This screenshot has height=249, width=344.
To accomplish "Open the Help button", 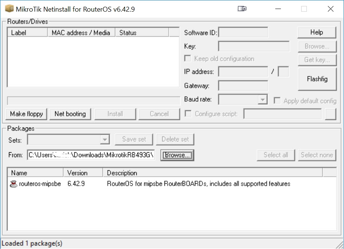I will click(317, 32).
